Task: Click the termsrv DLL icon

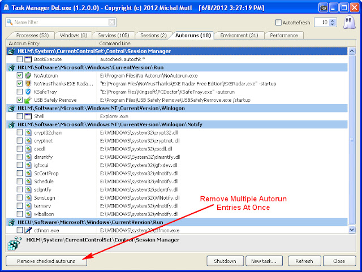Action: (x=28, y=206)
